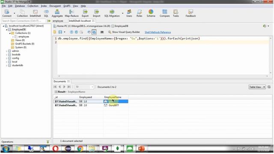The image size is (274, 154).
Task: Open Opera from the taskbar
Action: click(55, 148)
